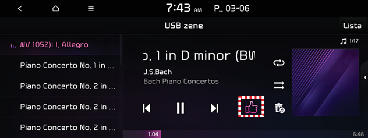Skip to the previous track
Image resolution: width=368 pixels, height=138 pixels.
pyautogui.click(x=147, y=108)
